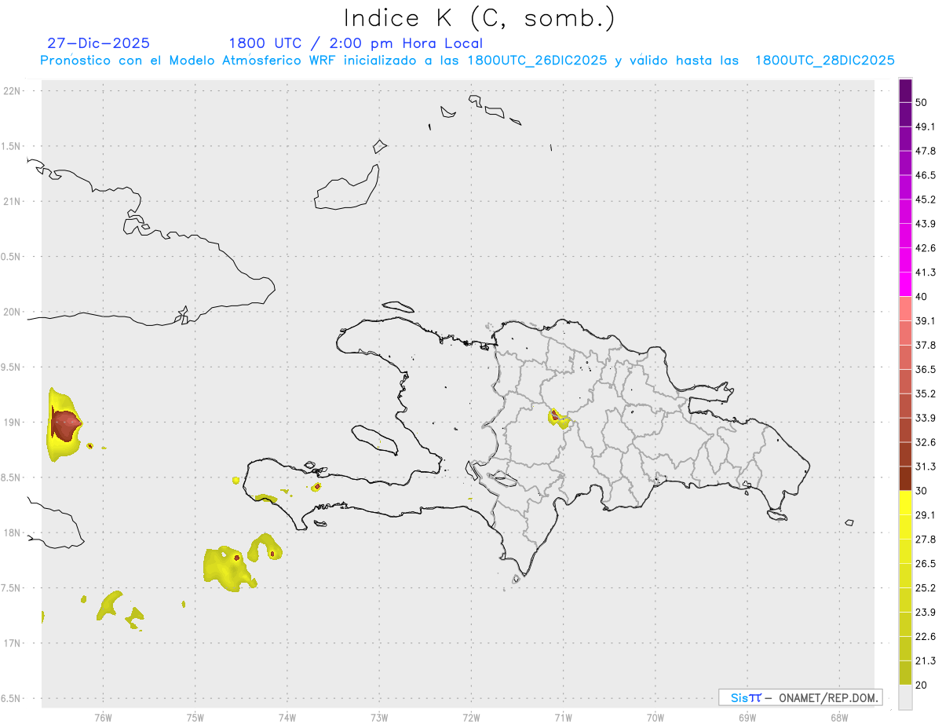This screenshot has height=728, width=942.
Task: Click the '18N' latitude label
Action: click(13, 532)
